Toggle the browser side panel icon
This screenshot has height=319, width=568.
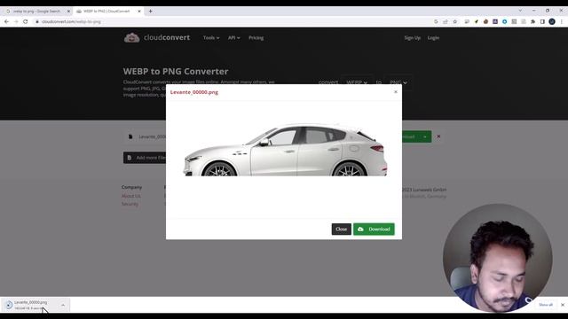click(542, 21)
